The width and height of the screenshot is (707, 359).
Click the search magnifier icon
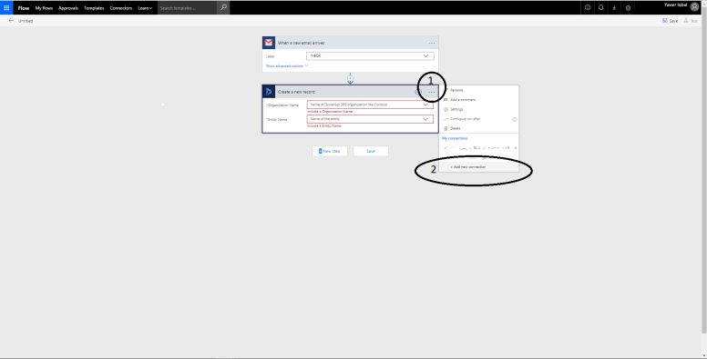[x=223, y=7]
